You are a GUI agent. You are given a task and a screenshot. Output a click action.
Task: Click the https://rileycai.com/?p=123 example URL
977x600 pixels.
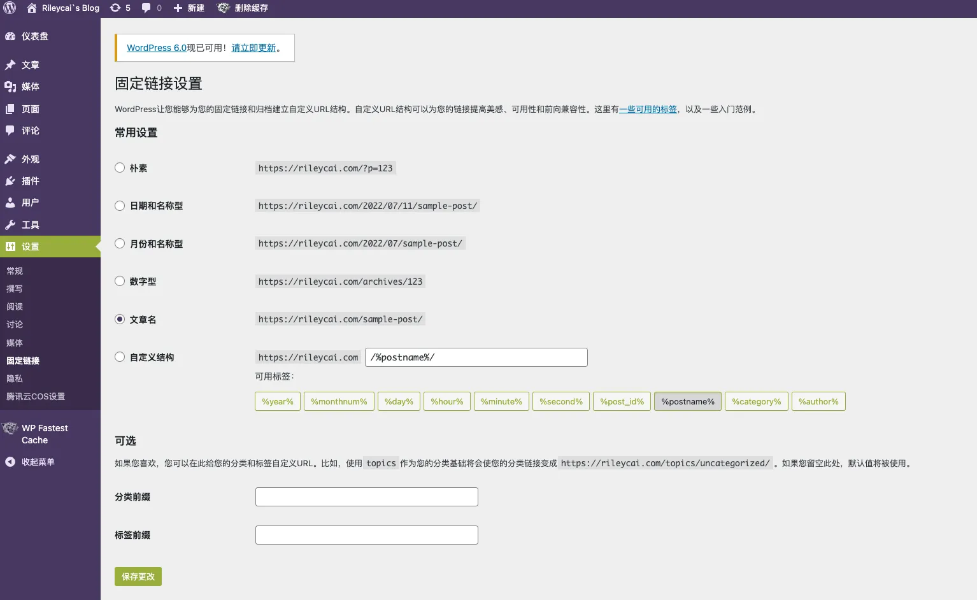325,168
